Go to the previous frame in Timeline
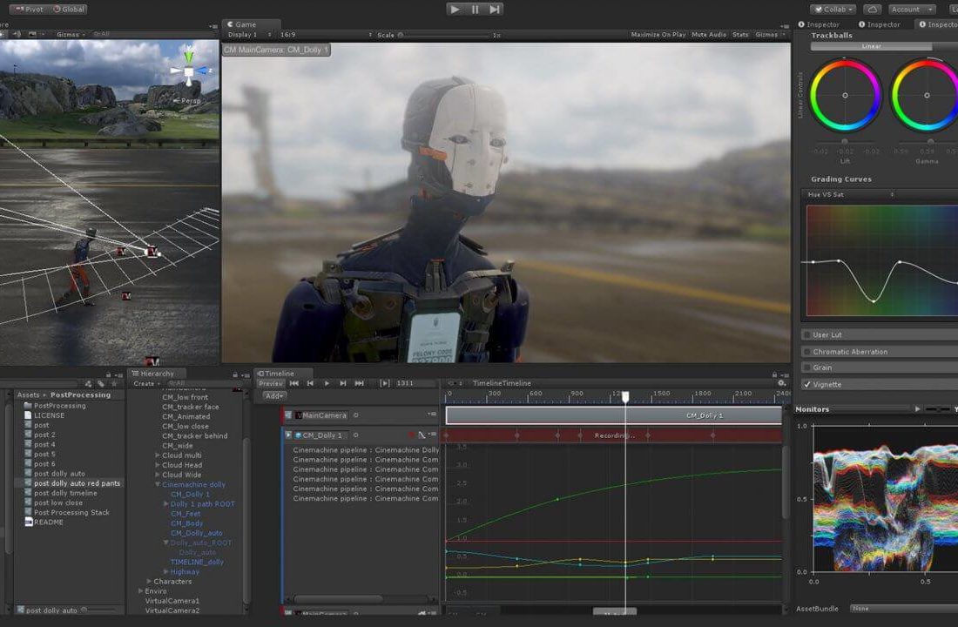This screenshot has height=627, width=958. coord(310,383)
